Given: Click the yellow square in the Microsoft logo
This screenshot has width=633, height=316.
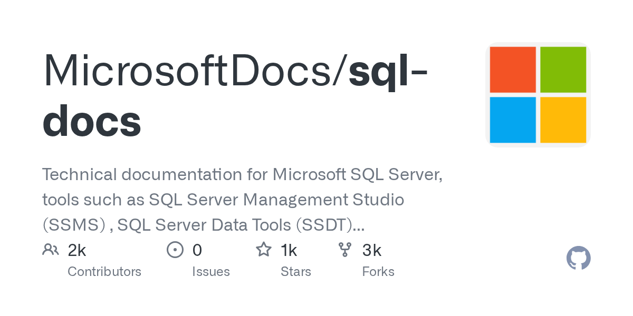Looking at the screenshot, I should tap(563, 119).
